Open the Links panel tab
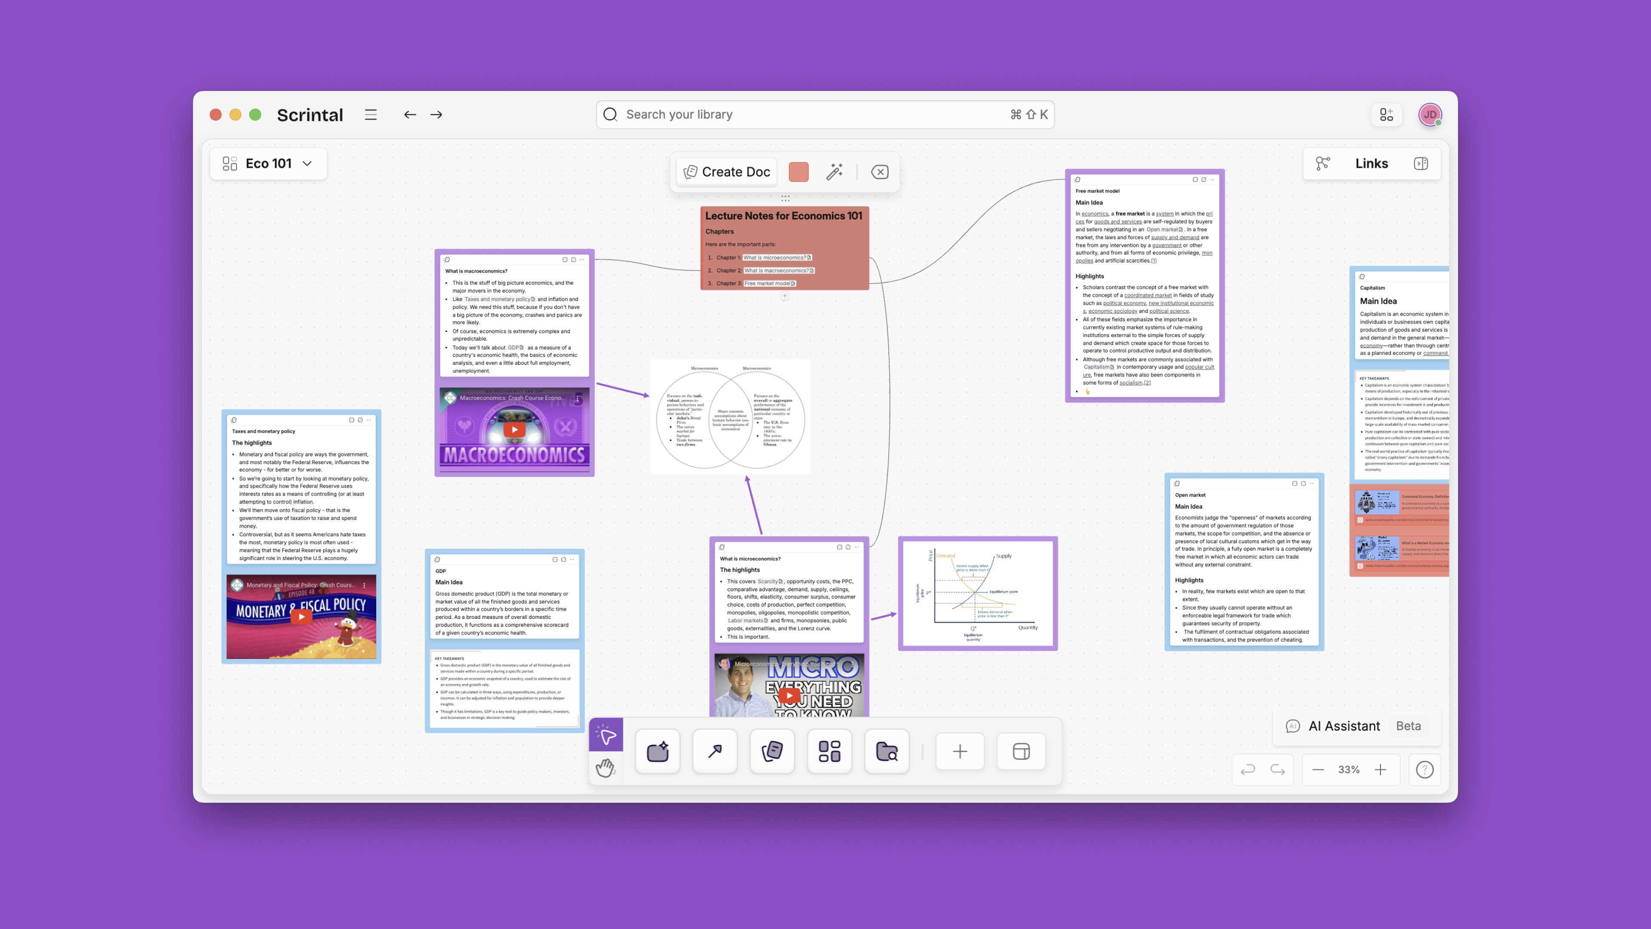 coord(1371,163)
